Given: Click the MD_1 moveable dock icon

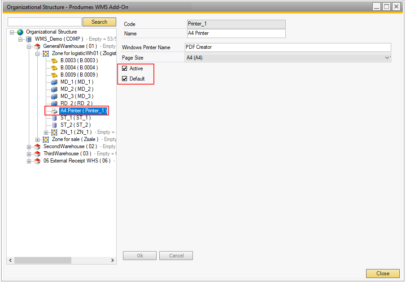Looking at the screenshot, I should tap(54, 82).
